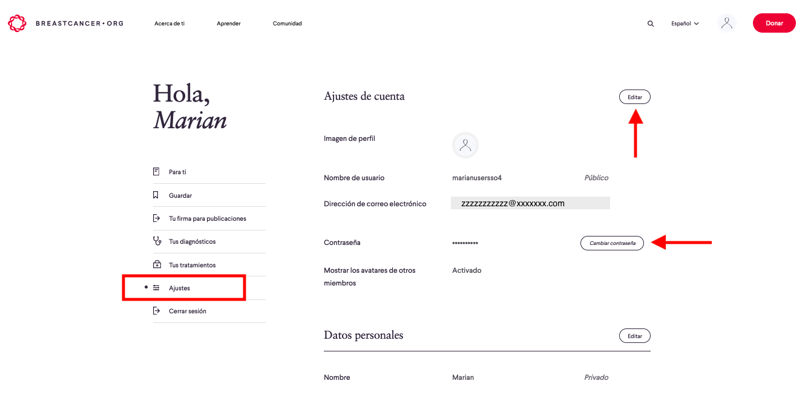Click the profile avatar icon in header
This screenshot has height=398, width=808.
tap(726, 22)
